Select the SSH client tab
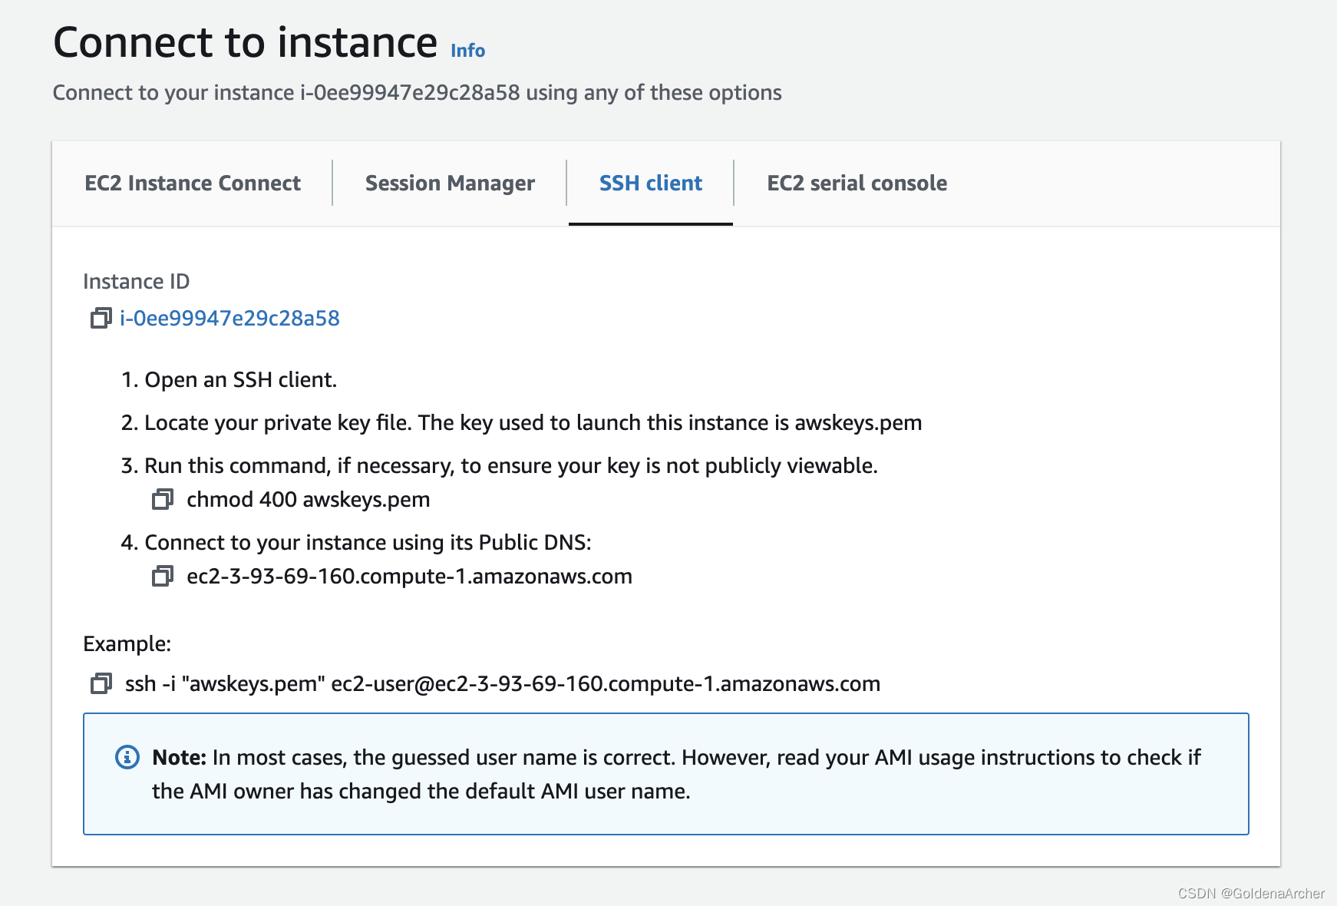The height and width of the screenshot is (906, 1337). point(651,183)
